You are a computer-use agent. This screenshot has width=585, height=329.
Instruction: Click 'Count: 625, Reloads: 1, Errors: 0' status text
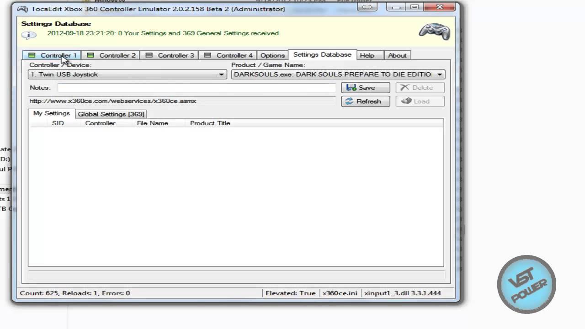tap(75, 293)
